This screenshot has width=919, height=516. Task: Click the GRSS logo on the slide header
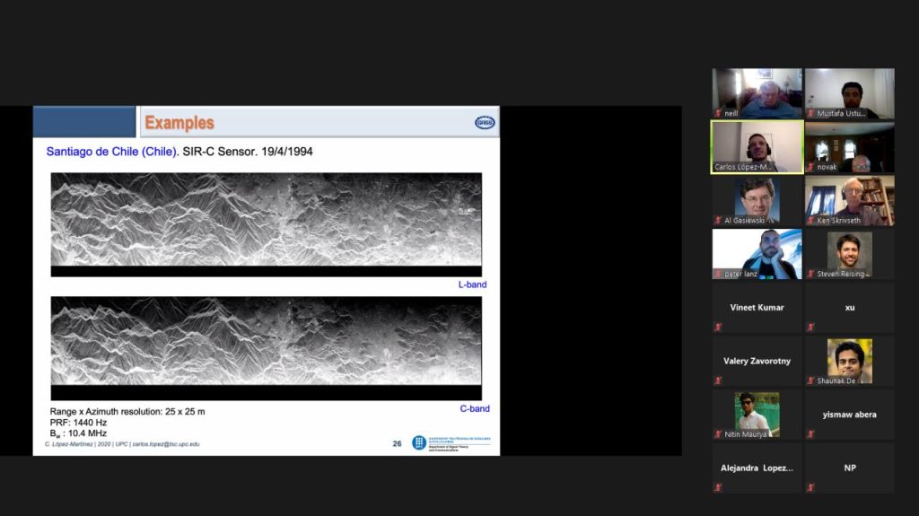point(485,122)
